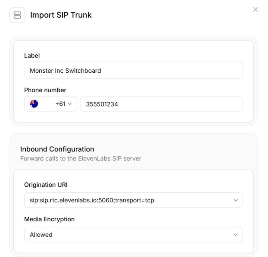Image resolution: width=268 pixels, height=257 pixels.
Task: Click the Phone number caption
Action: click(x=45, y=90)
